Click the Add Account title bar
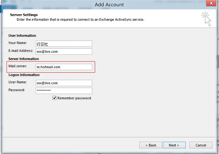 point(109,4)
